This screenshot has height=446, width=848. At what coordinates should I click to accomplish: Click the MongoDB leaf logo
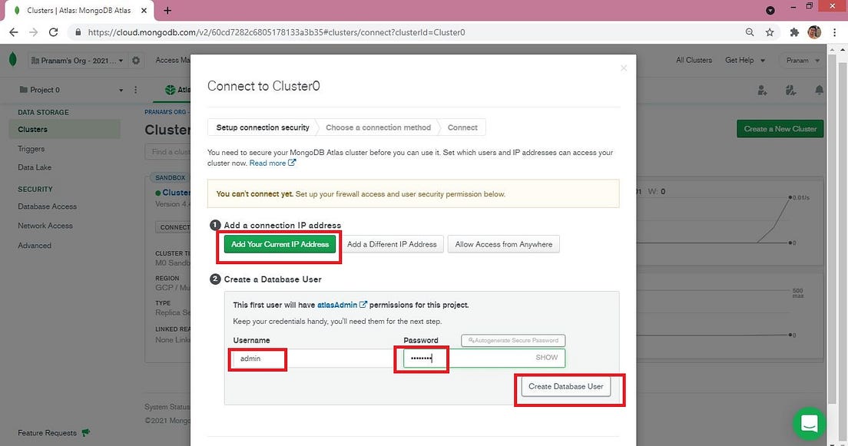tap(12, 59)
